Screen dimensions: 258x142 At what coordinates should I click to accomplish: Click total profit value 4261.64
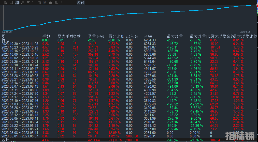94,140
